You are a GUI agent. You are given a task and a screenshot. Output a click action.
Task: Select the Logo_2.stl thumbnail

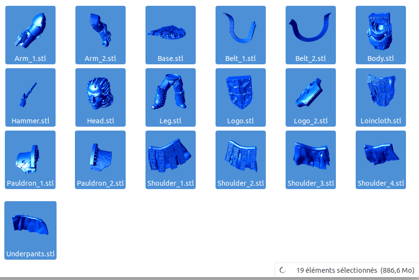309,92
